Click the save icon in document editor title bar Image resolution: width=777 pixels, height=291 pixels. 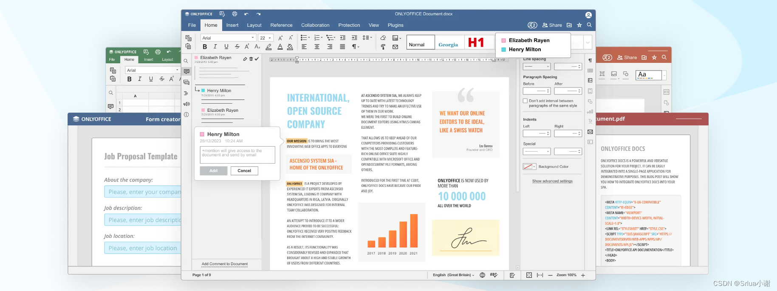222,14
